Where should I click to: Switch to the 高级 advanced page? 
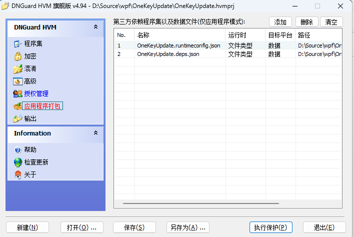click(30, 81)
